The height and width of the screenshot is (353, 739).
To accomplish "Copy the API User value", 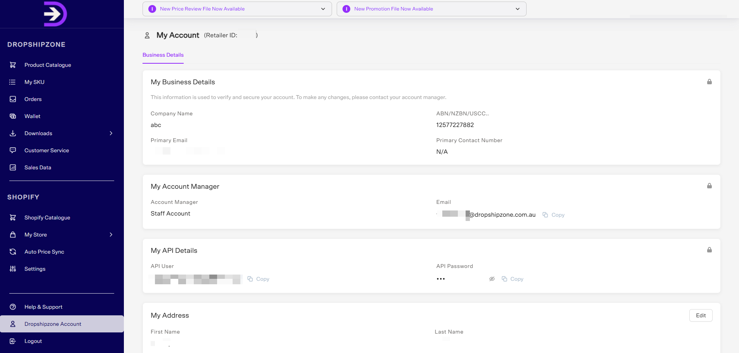I will point(258,279).
